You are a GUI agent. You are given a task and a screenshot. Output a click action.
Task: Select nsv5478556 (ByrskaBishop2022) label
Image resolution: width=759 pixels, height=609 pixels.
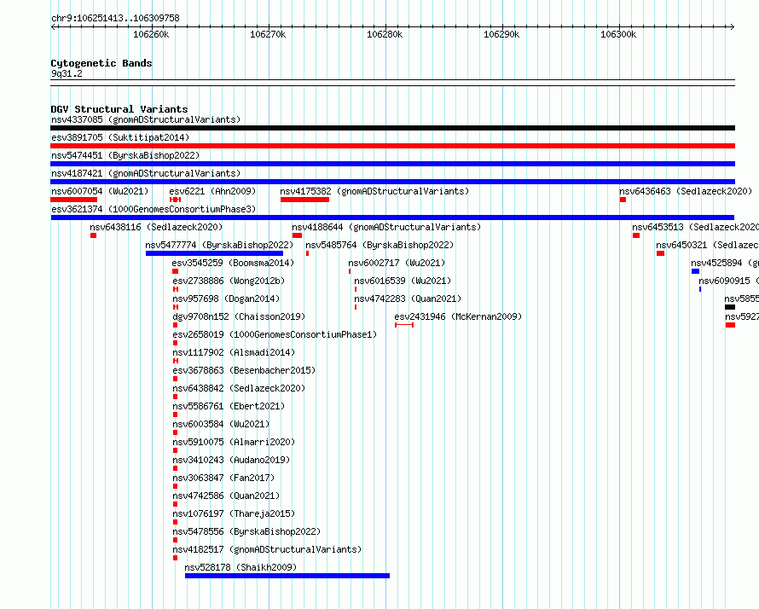click(246, 531)
